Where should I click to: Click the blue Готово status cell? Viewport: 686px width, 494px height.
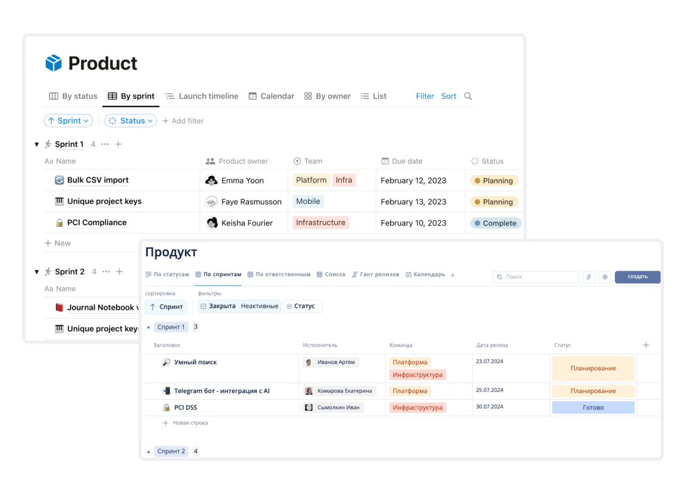tap(593, 408)
